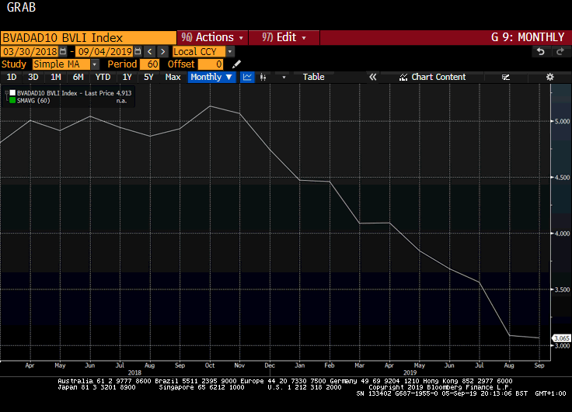Switch to candlestick chart type
Screen dimensions: 572x412
pyautogui.click(x=263, y=77)
